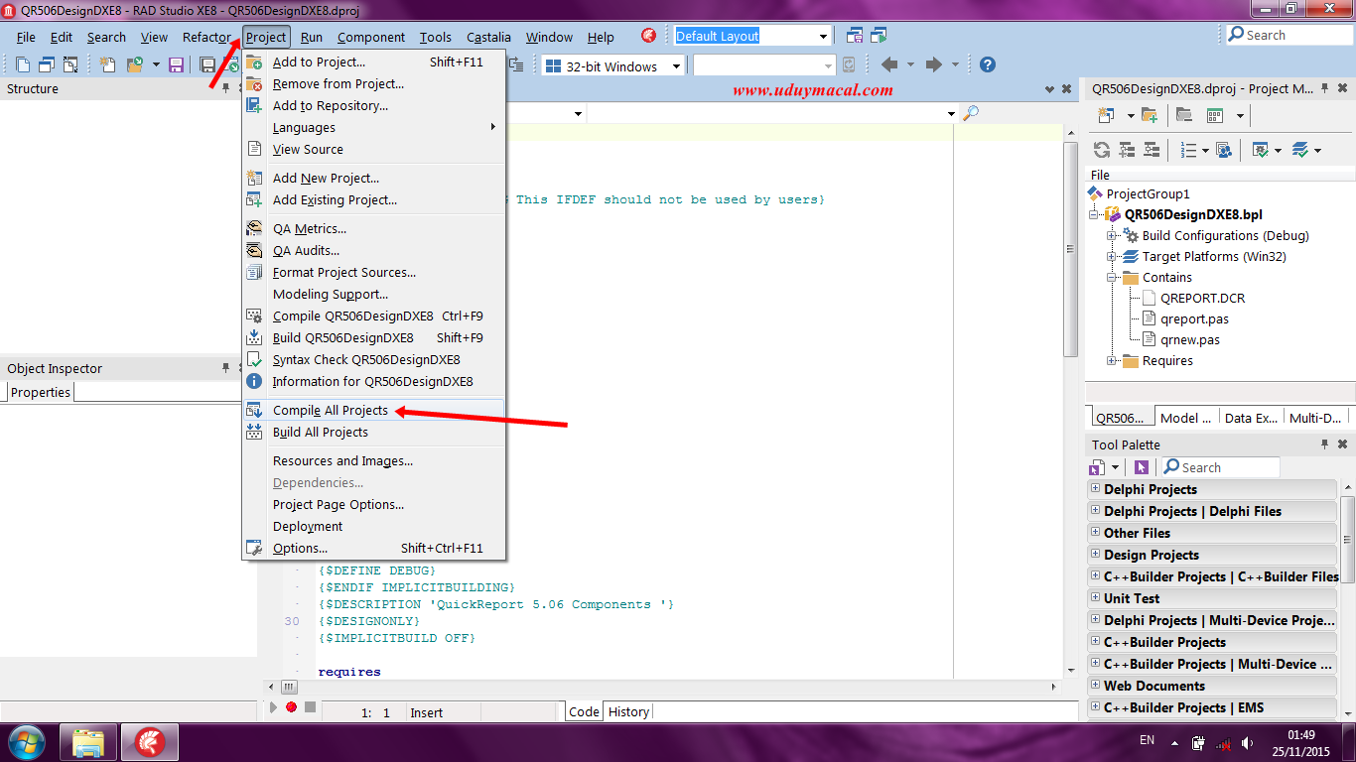Choose Compile QR506DesignDXE8 menu entry
The image size is (1356, 762).
(x=373, y=316)
